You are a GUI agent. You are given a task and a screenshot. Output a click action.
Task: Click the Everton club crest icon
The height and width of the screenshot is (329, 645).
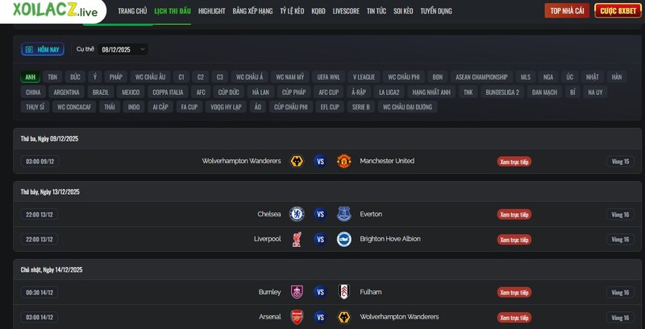click(343, 214)
